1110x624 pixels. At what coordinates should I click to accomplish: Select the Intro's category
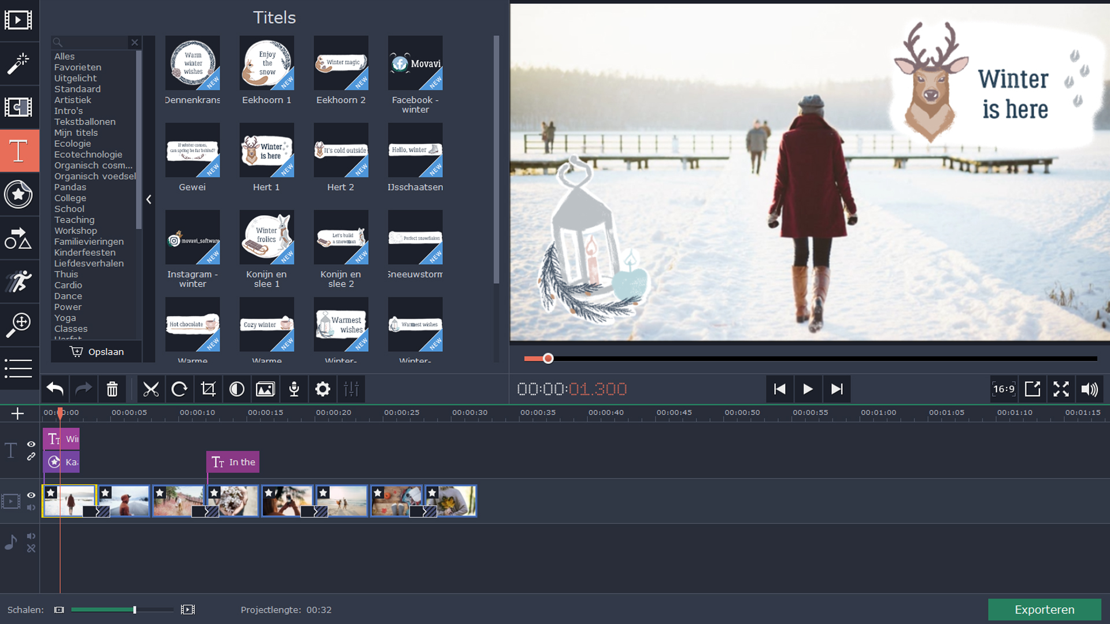(68, 111)
